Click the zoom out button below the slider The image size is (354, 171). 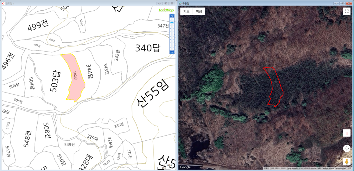[x=172, y=52]
